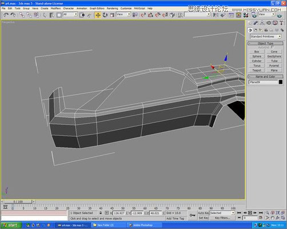The height and width of the screenshot is (229, 287).
Task: Open the Rendering menu
Action: click(112, 9)
